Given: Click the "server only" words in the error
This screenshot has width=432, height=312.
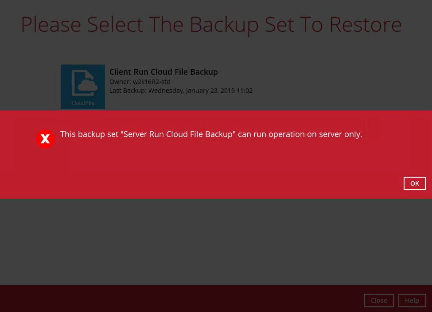Looking at the screenshot, I should coord(340,134).
